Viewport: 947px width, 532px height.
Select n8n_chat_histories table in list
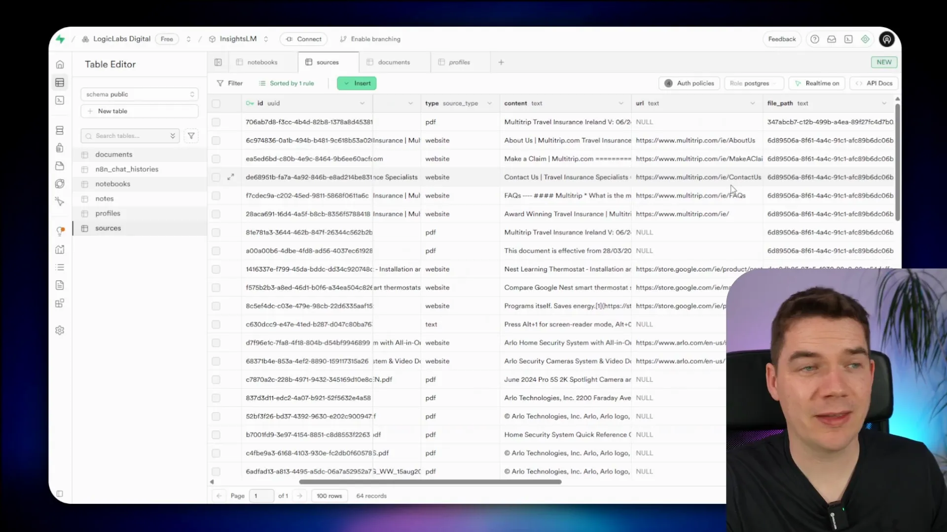tap(140, 169)
